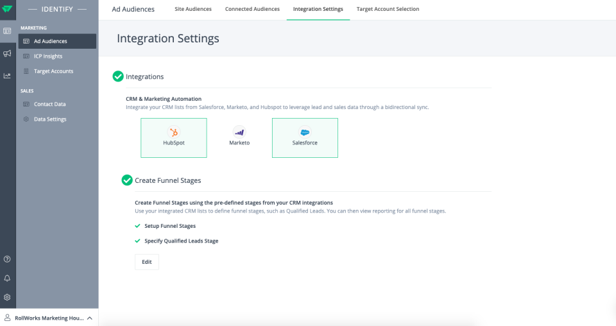Click the RollWorks logo icon
The height and width of the screenshot is (326, 616).
[7, 9]
